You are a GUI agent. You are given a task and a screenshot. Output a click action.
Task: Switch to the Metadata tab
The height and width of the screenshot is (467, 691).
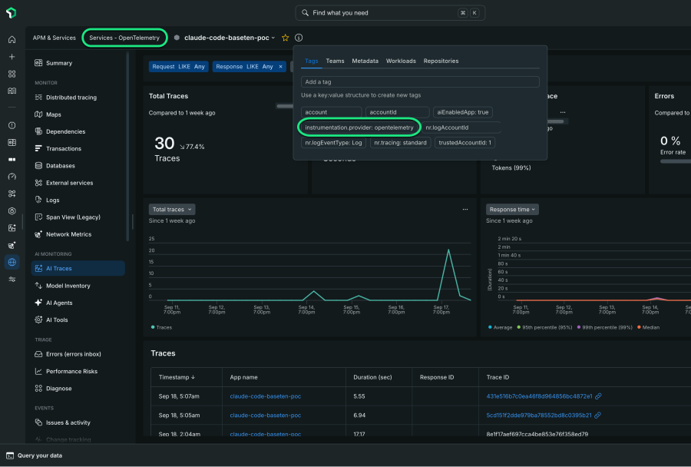click(365, 61)
